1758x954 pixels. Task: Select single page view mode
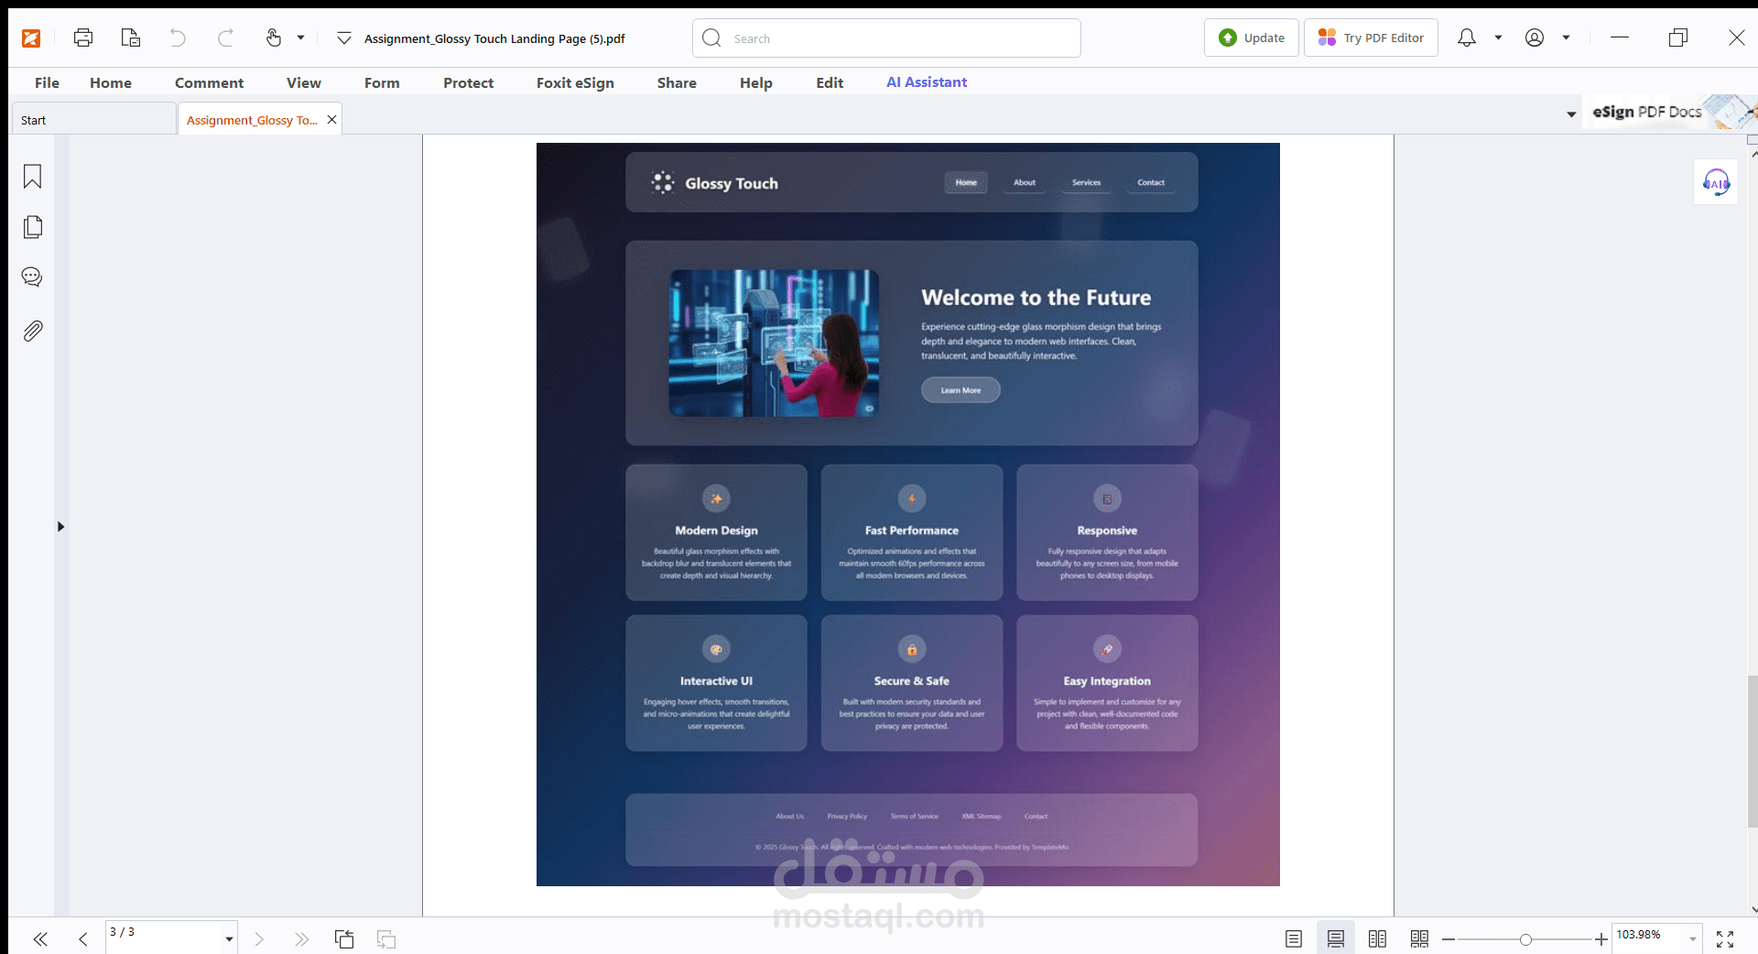pos(1293,938)
